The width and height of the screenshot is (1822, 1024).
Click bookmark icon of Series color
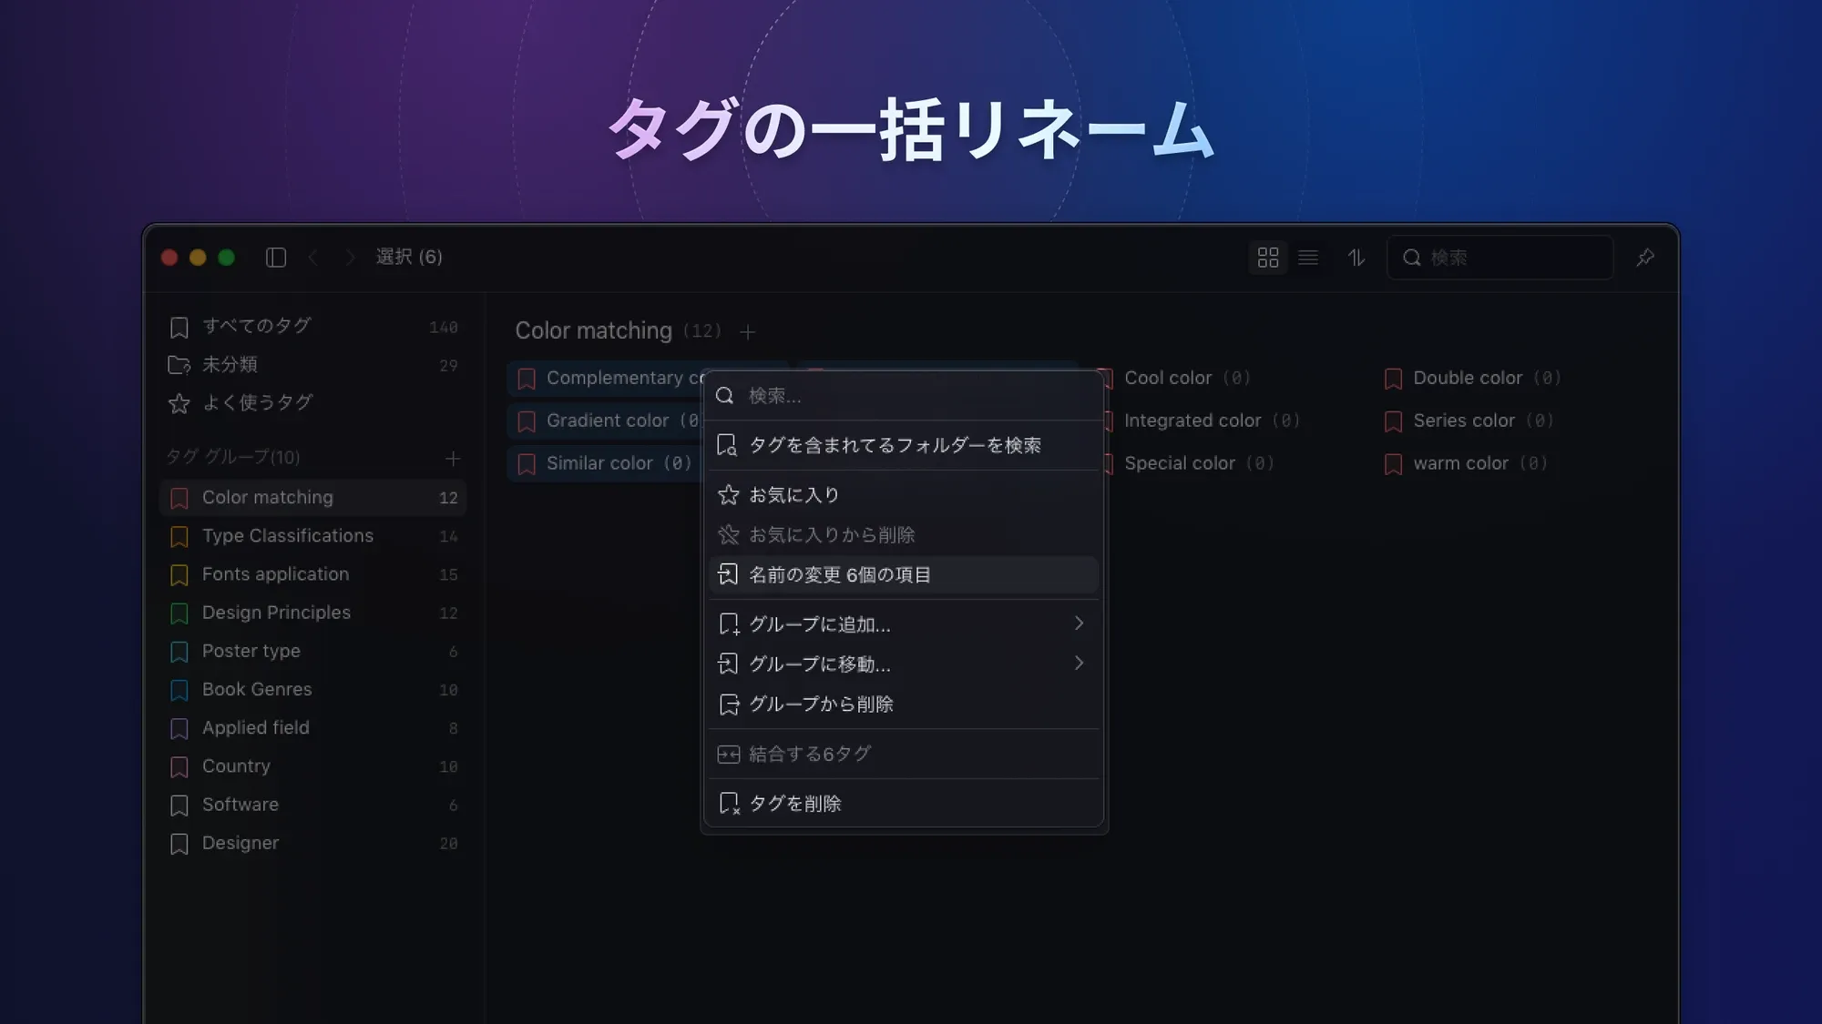pos(1393,421)
